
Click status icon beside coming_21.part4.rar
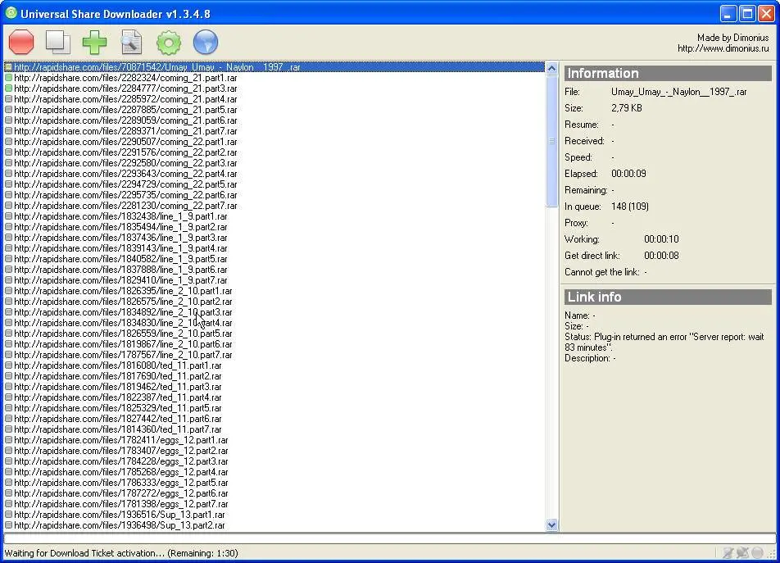coord(8,99)
